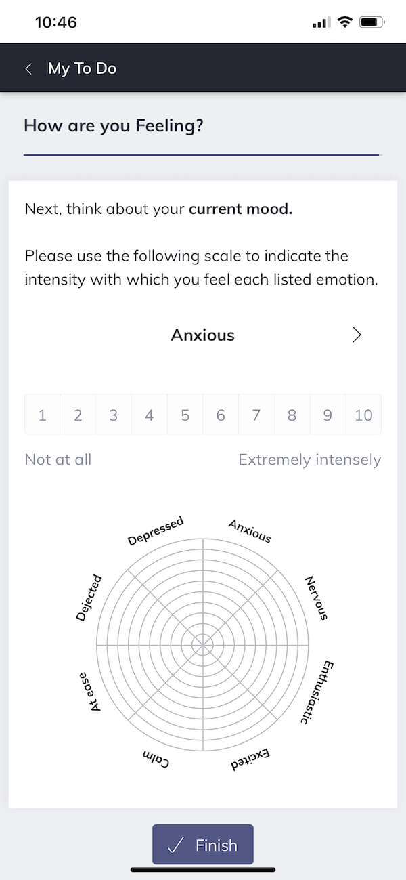Tap the Calm label on mood wheel
Viewport: 406px width, 880px height.
point(156,759)
